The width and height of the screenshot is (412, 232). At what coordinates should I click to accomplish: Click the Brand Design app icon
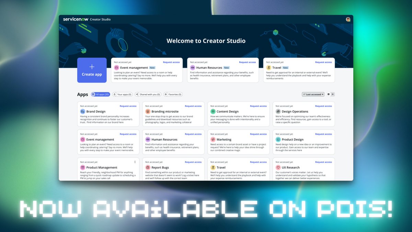[82, 111]
